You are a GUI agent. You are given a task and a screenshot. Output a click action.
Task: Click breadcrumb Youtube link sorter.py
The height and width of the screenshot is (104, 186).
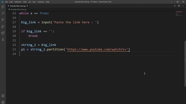click(x=19, y=10)
